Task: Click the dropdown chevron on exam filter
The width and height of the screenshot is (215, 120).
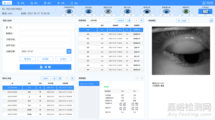Action: [104, 20]
